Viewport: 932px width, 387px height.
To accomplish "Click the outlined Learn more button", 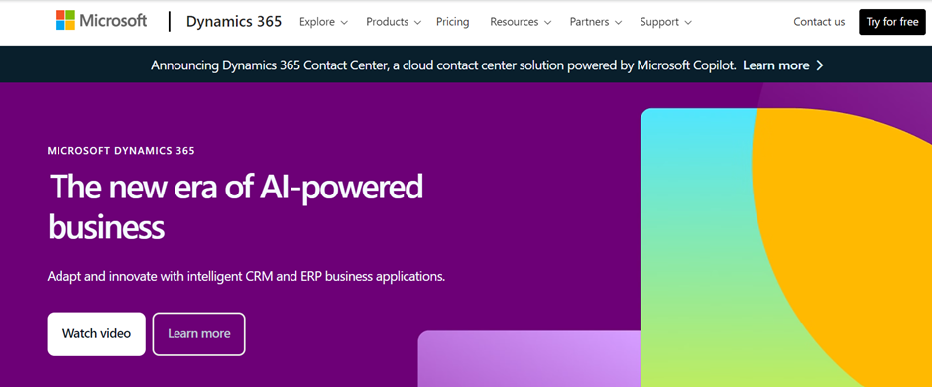I will [198, 334].
